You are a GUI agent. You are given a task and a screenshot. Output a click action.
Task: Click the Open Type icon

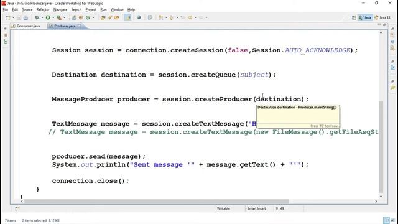pos(103,17)
